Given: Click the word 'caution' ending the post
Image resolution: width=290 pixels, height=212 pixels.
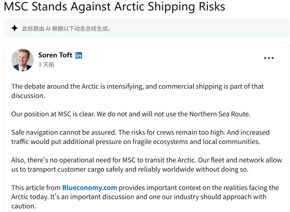Looking at the screenshot, I should [23, 206].
